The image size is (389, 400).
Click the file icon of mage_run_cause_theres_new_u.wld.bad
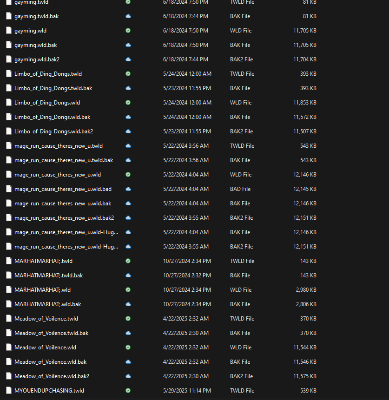(9, 189)
